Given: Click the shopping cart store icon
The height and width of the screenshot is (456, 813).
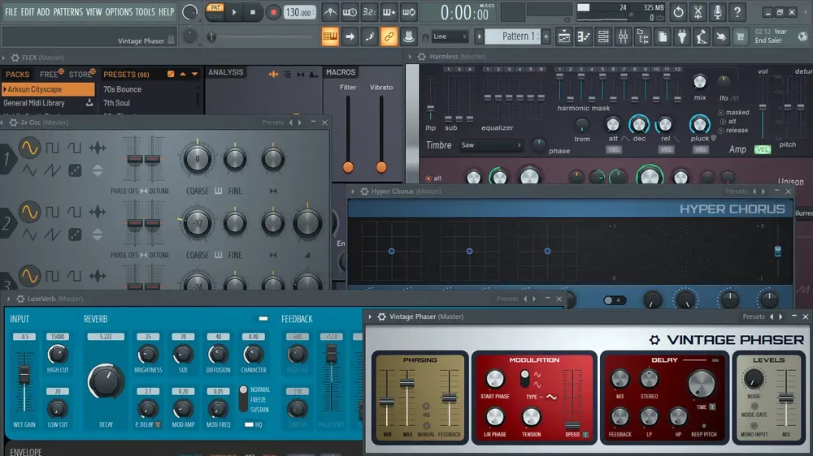Looking at the screenshot, I should 741,37.
